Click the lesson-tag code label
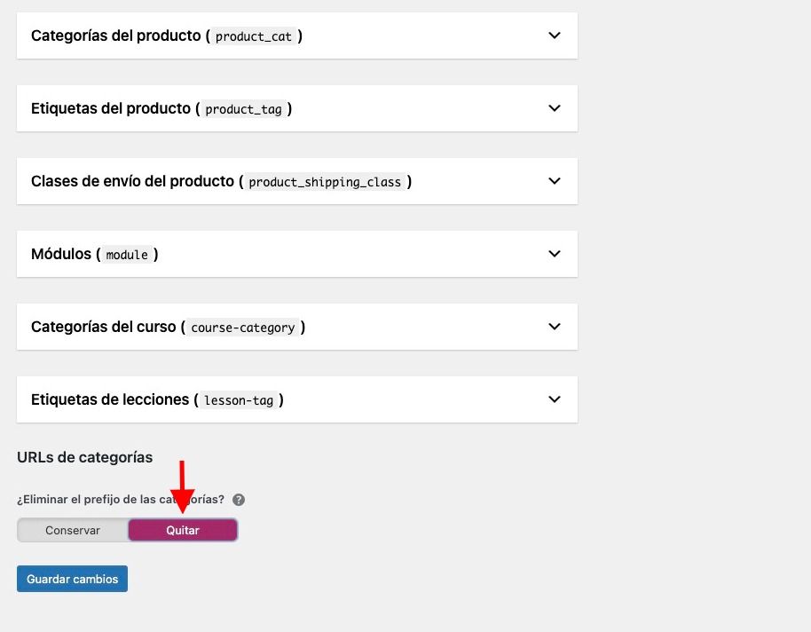This screenshot has width=811, height=632. (x=239, y=400)
